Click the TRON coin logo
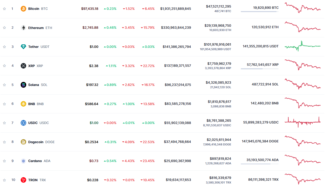This screenshot has width=329, height=187. pos(23,180)
